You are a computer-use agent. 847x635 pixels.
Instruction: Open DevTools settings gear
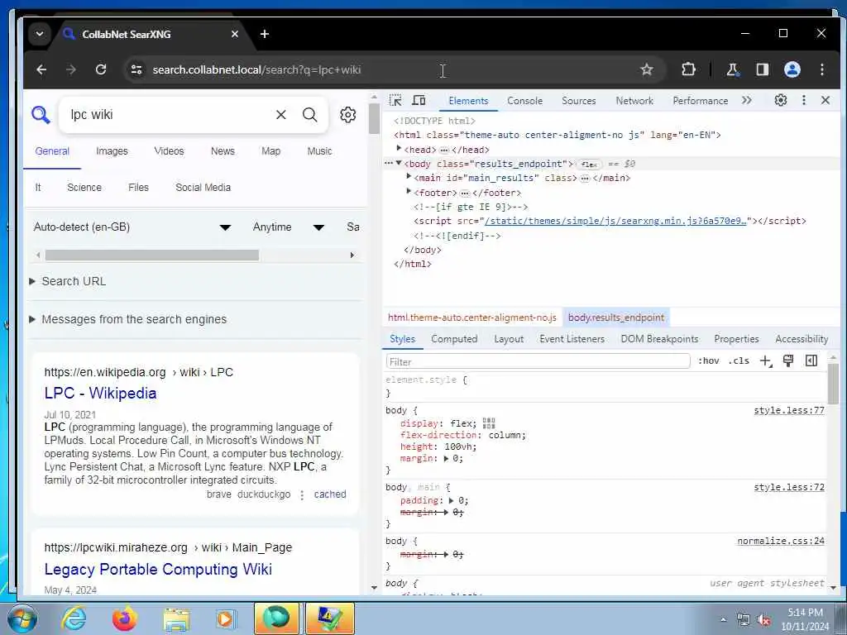[x=781, y=100]
